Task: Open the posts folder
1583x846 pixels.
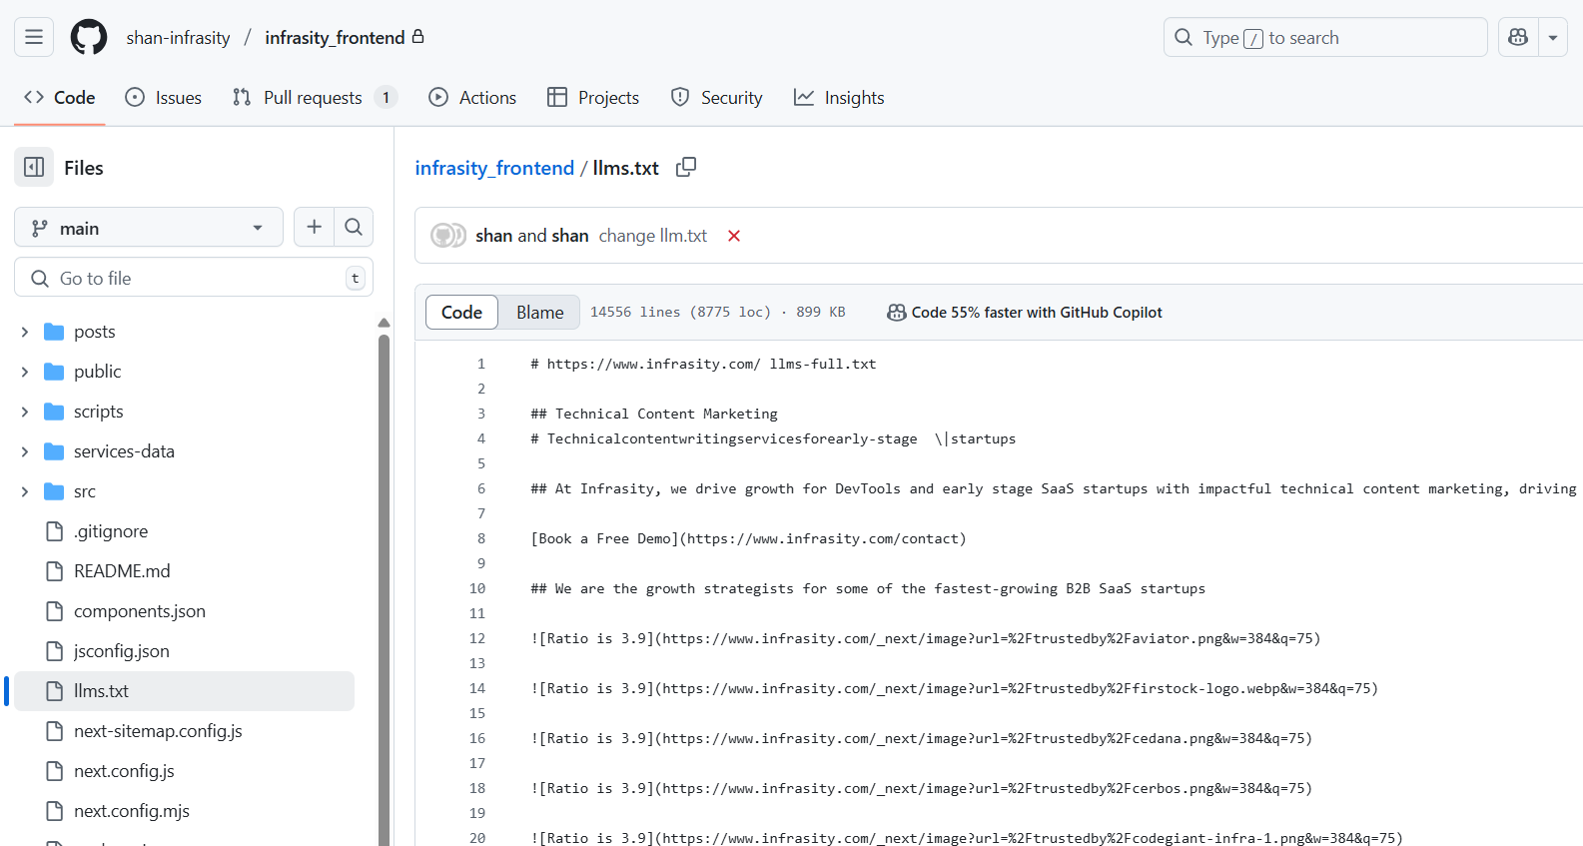Action: [95, 332]
